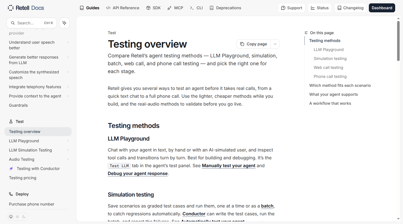Click the Dashboard button

(x=382, y=8)
